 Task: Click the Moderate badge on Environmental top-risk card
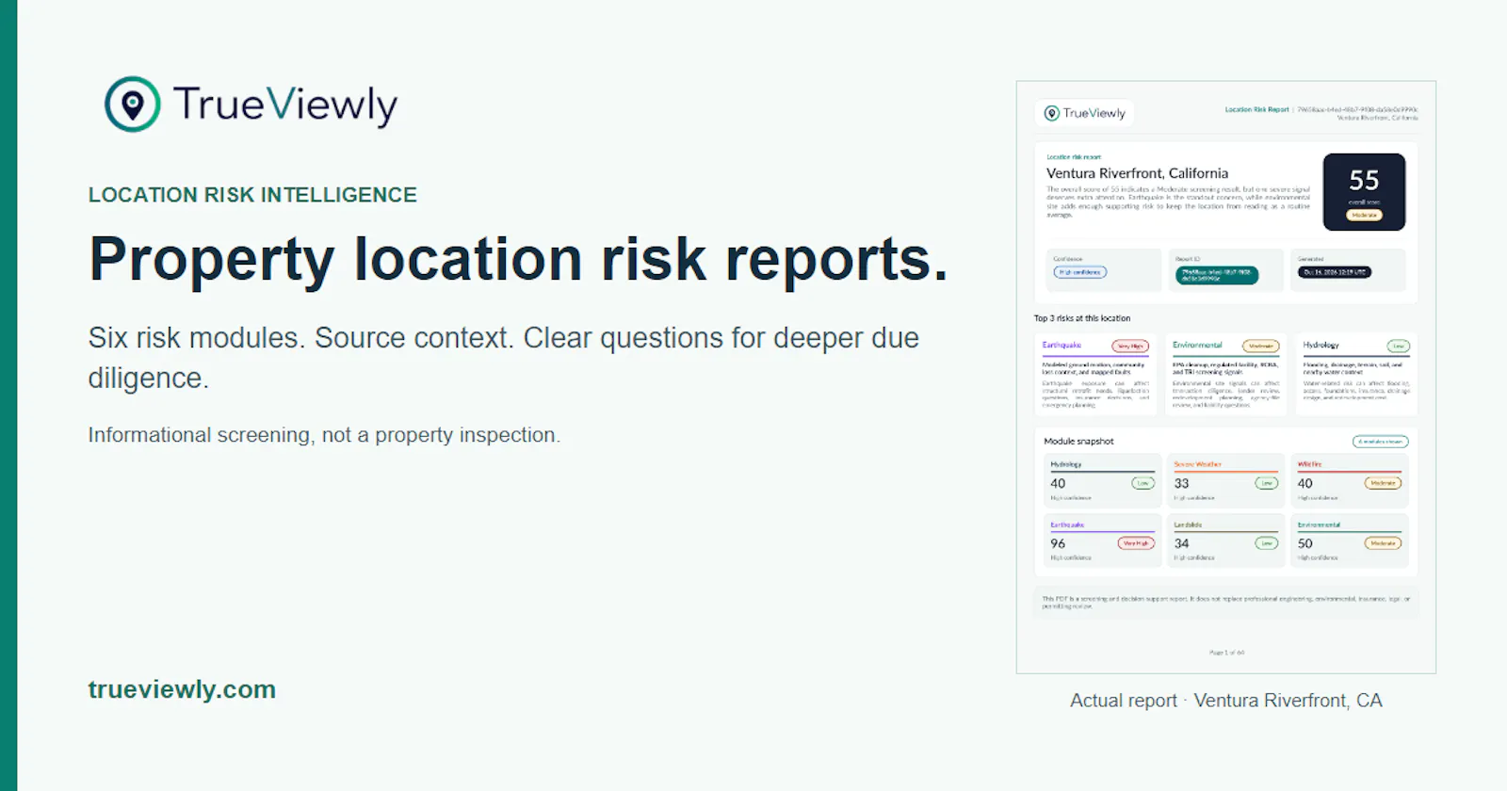click(1261, 346)
